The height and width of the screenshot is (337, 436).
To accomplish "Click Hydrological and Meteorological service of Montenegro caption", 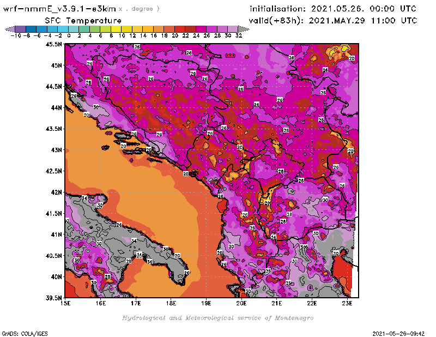I will click(217, 318).
